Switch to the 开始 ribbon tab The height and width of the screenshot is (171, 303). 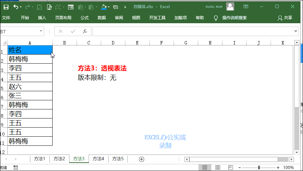25,18
